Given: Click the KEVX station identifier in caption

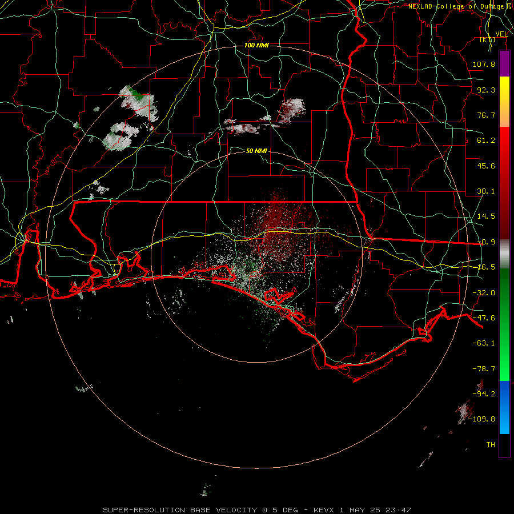Looking at the screenshot, I should click(x=325, y=510).
